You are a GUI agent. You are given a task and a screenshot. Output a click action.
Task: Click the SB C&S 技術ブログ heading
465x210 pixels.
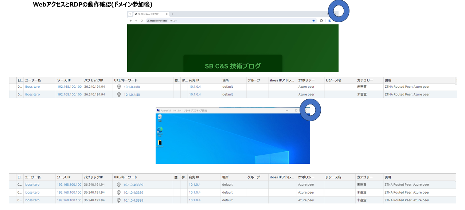233,66
